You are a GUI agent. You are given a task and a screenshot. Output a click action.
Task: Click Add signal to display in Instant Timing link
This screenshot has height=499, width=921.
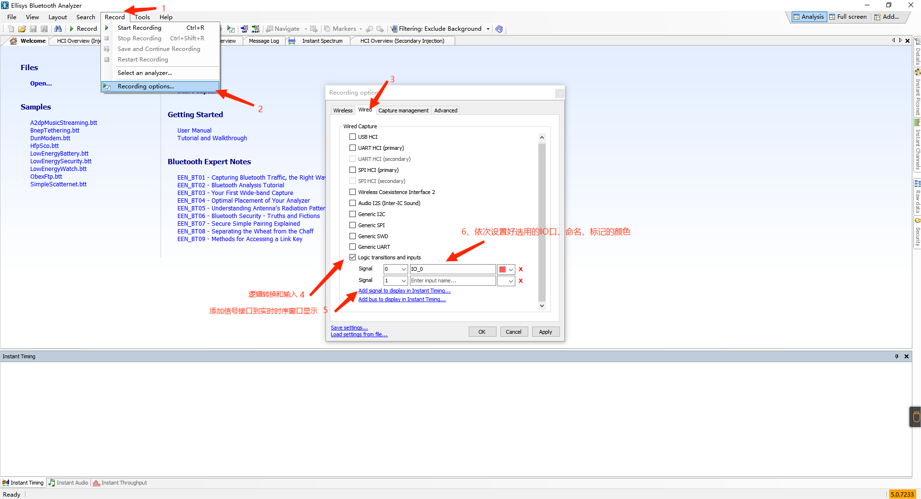pos(404,291)
